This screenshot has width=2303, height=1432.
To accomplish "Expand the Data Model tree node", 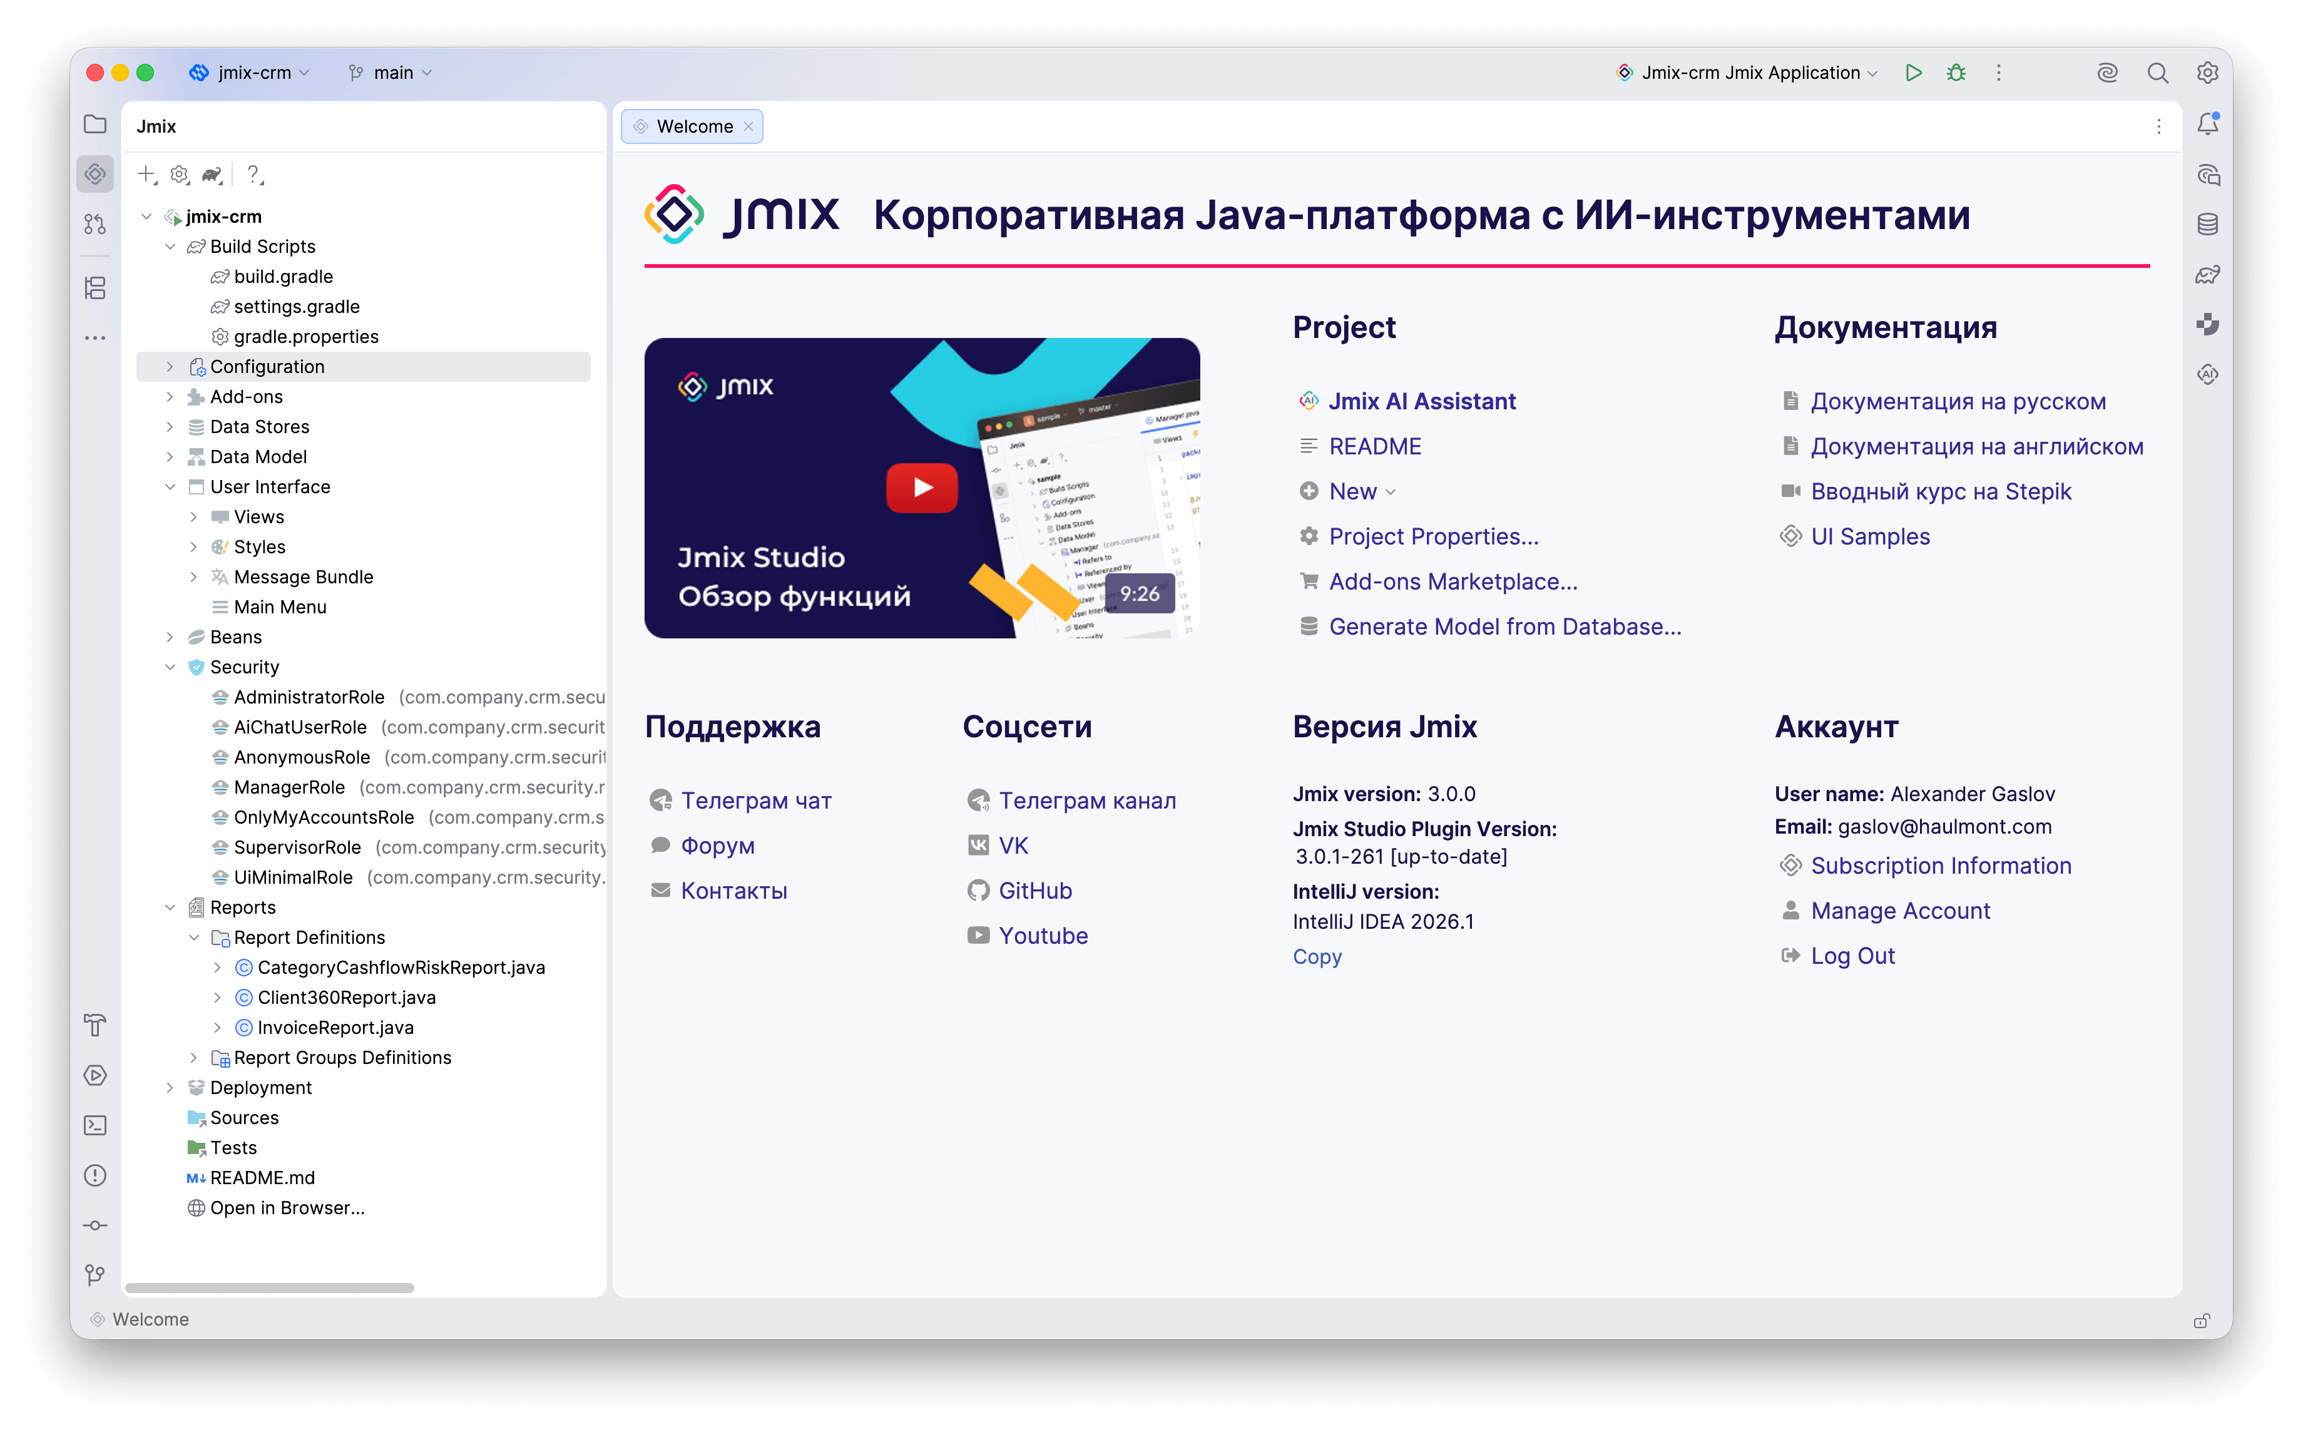I will point(170,456).
